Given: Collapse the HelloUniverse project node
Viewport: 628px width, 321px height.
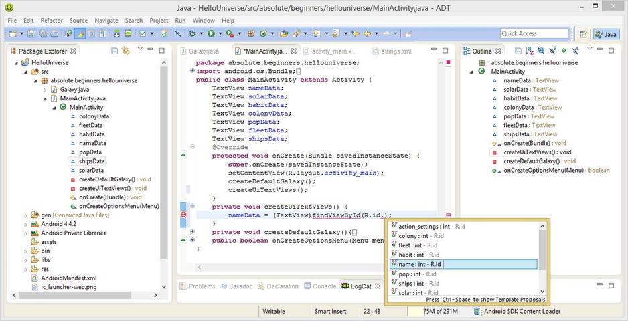Looking at the screenshot, I should [x=16, y=62].
